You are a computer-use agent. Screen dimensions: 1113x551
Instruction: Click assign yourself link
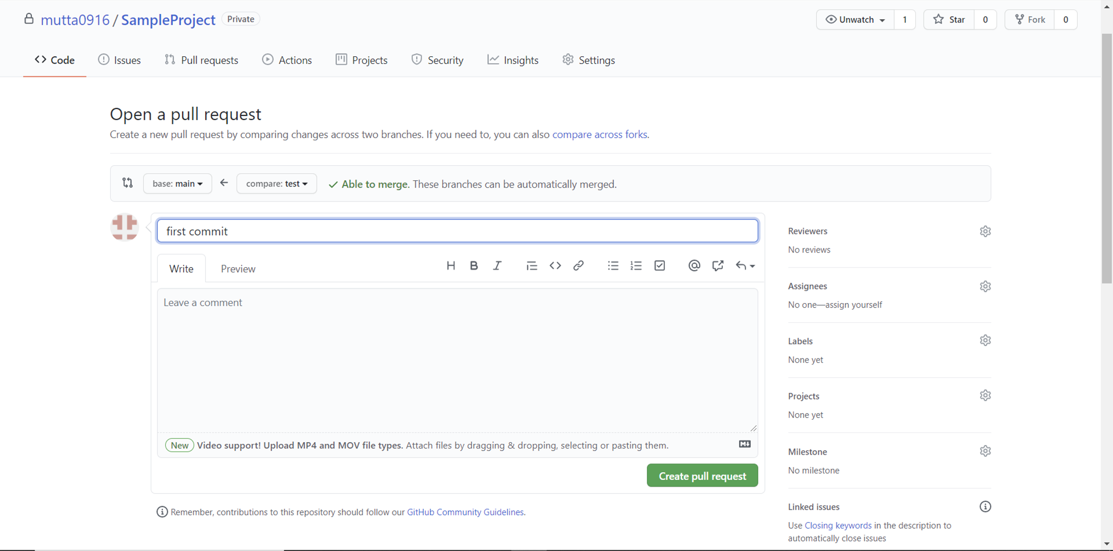854,305
